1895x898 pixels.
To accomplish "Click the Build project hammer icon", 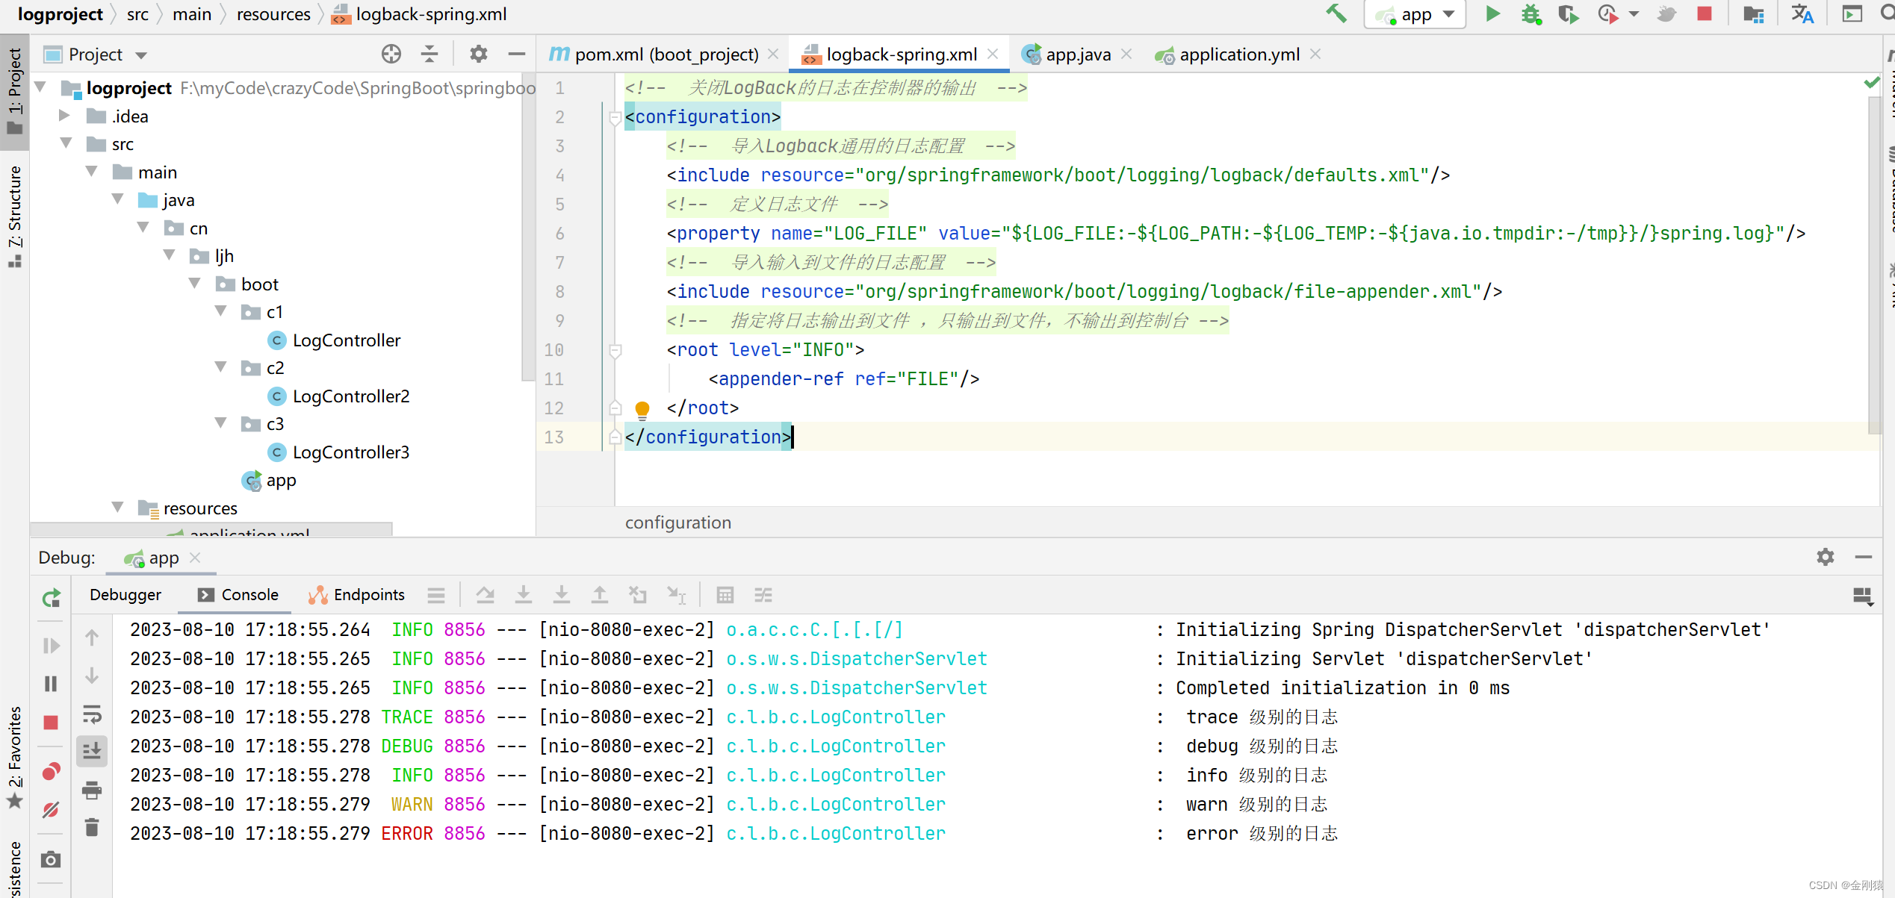I will click(1336, 14).
